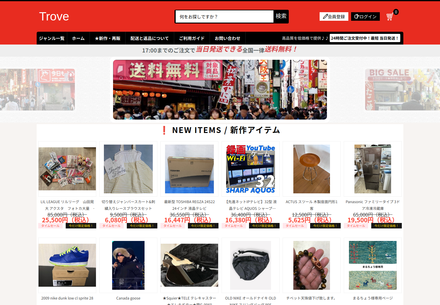The height and width of the screenshot is (305, 440).
Task: Open ★新作・再販 nav item
Action: coord(108,38)
